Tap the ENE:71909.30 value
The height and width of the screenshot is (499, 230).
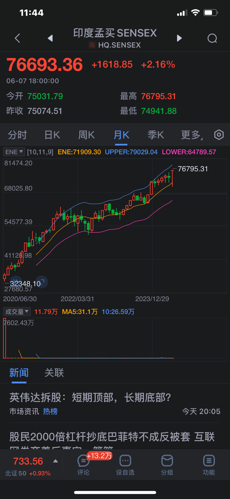79,152
